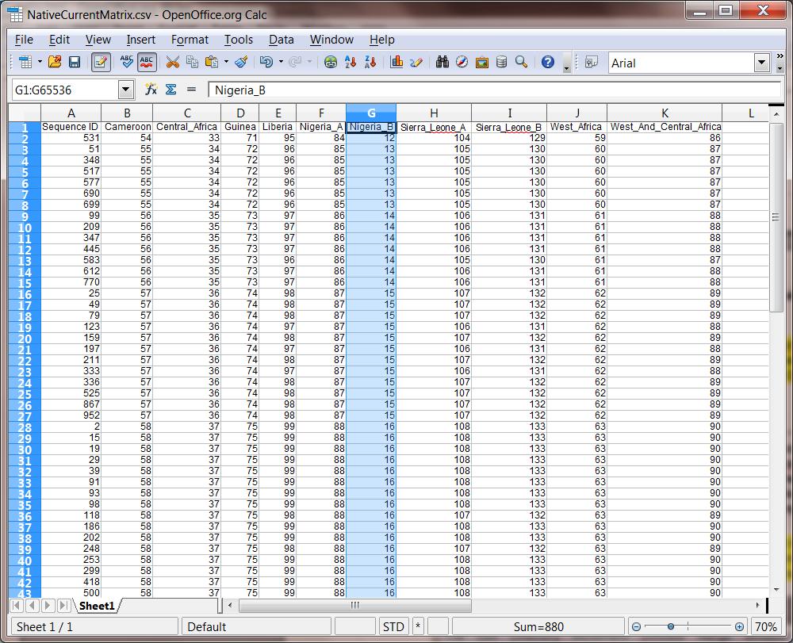Sort the column descending
The image size is (793, 643).
click(370, 62)
